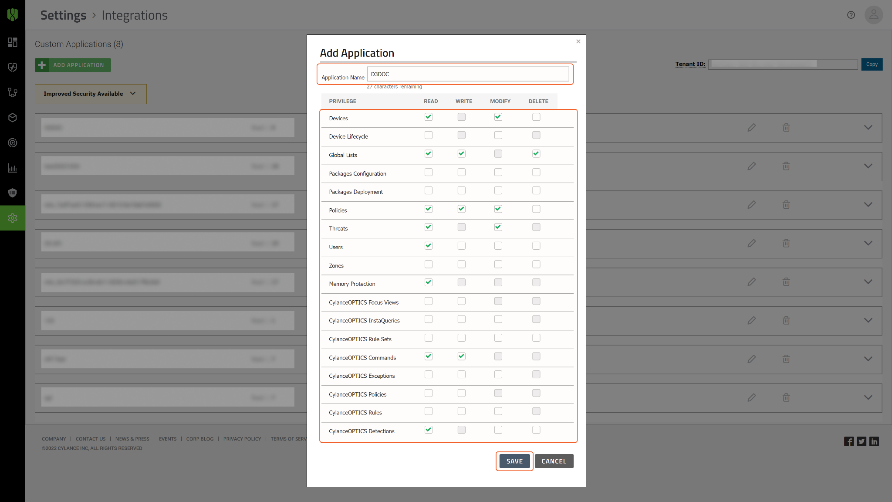Enable Zones Read privilege checkbox
The width and height of the screenshot is (892, 502).
(429, 265)
